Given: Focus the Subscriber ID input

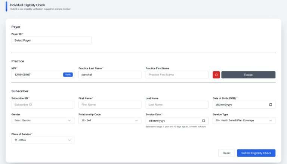Looking at the screenshot, I should (43, 105).
